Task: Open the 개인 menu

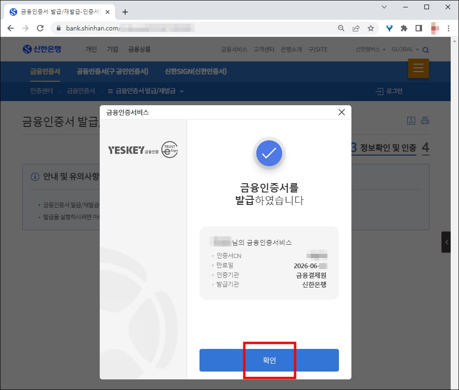Action: point(91,49)
